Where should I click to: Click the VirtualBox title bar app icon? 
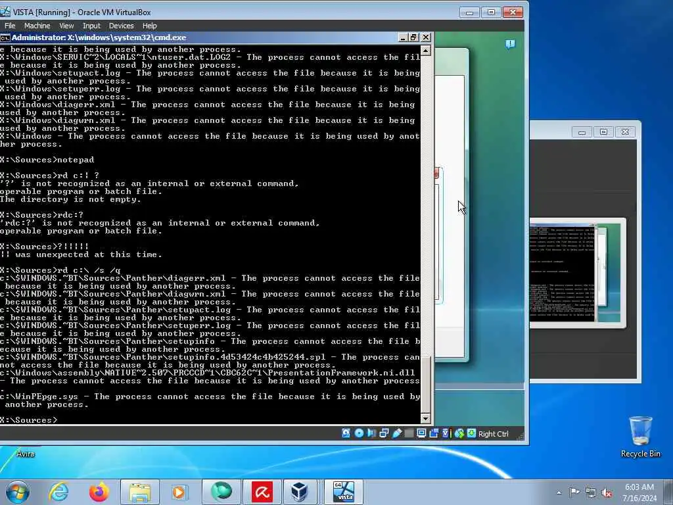coord(5,12)
